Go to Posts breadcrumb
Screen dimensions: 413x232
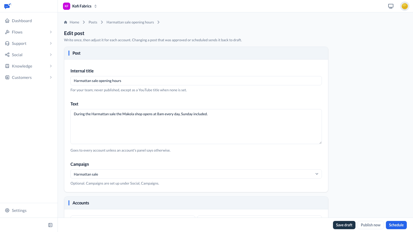tap(93, 22)
